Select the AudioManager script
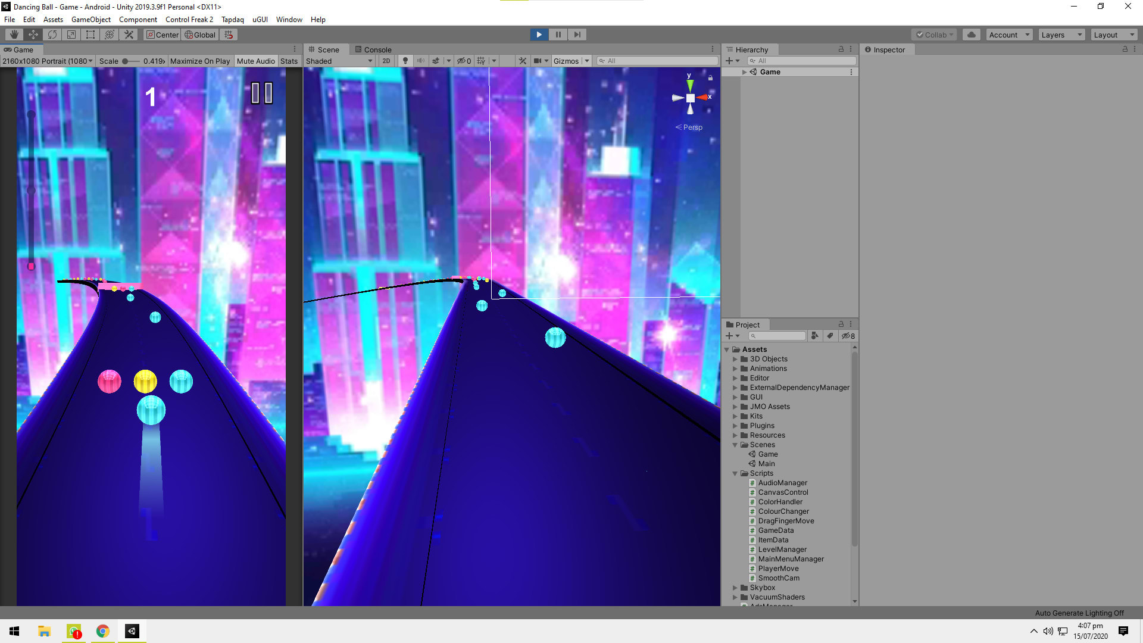The width and height of the screenshot is (1143, 643). [782, 483]
